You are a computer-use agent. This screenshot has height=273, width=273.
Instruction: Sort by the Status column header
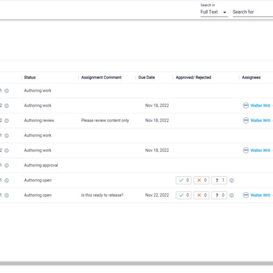coord(30,78)
